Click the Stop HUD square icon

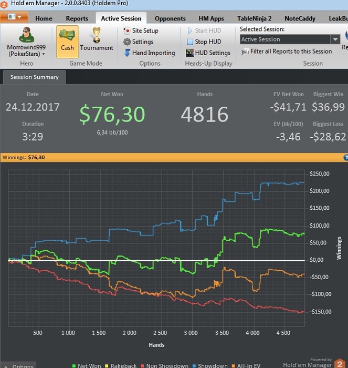pos(190,42)
